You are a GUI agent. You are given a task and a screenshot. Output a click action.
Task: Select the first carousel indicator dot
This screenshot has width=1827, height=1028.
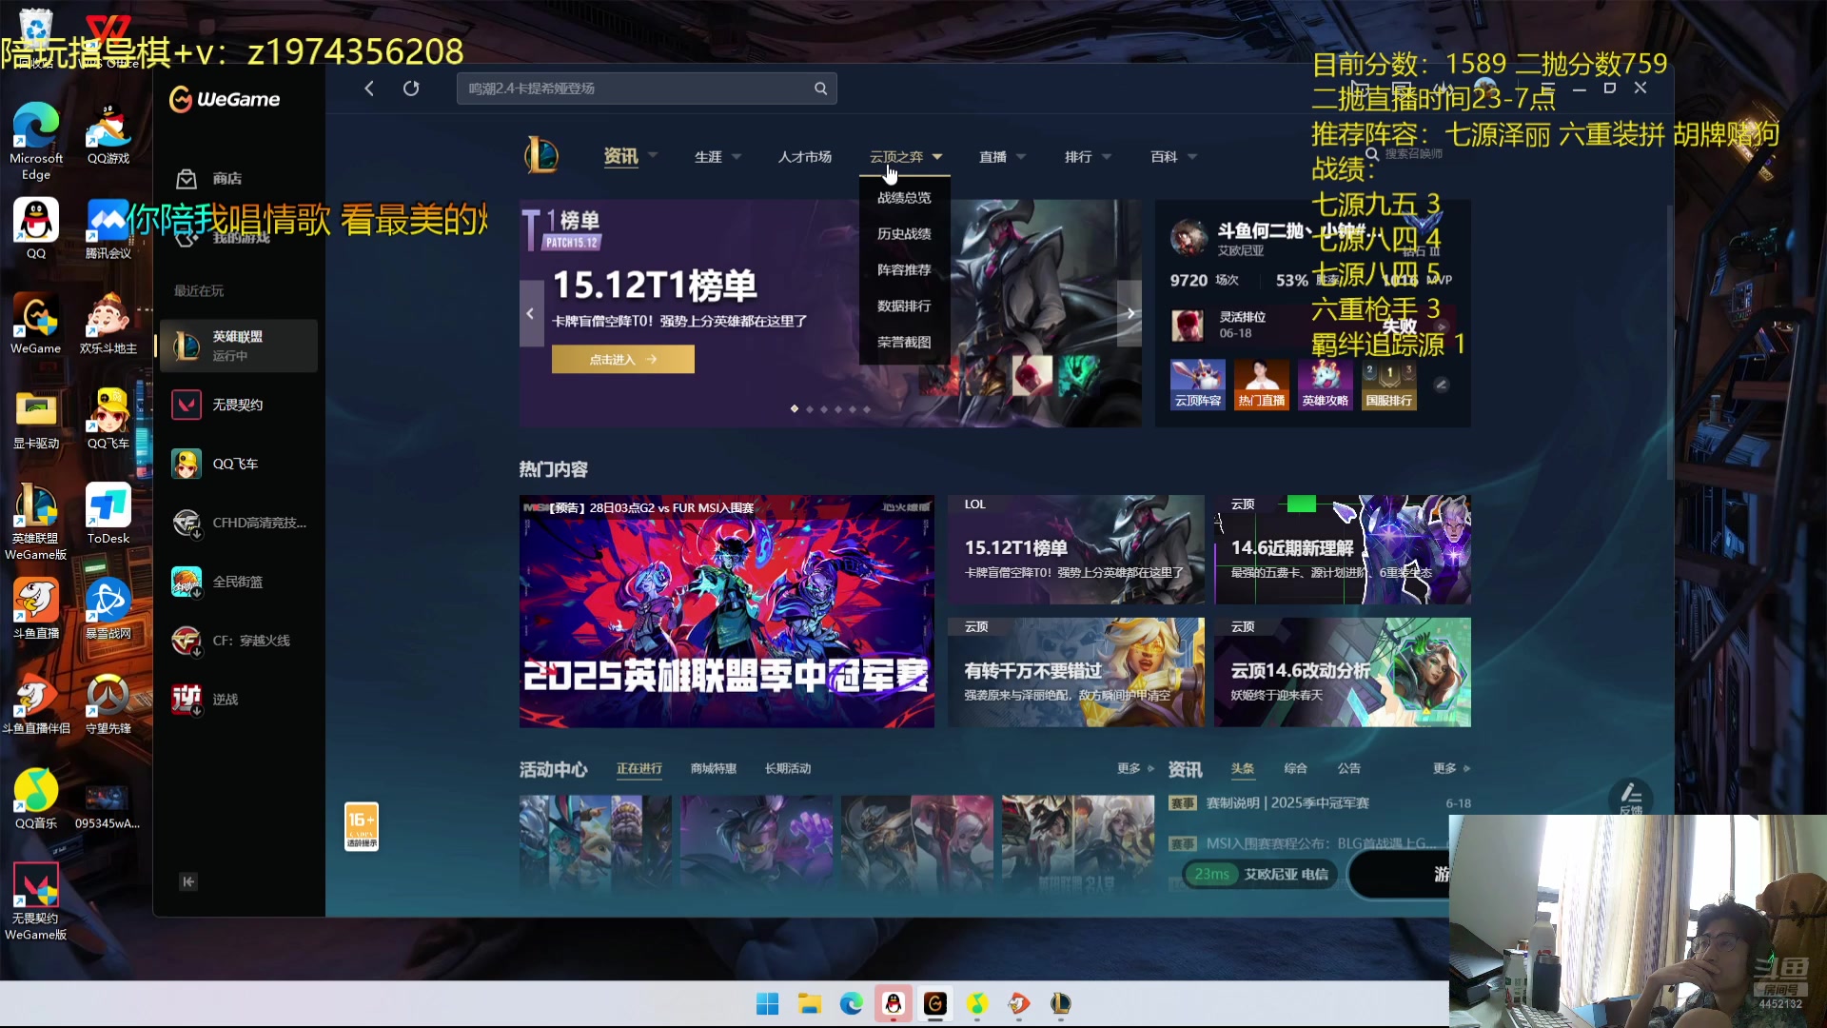[795, 409]
